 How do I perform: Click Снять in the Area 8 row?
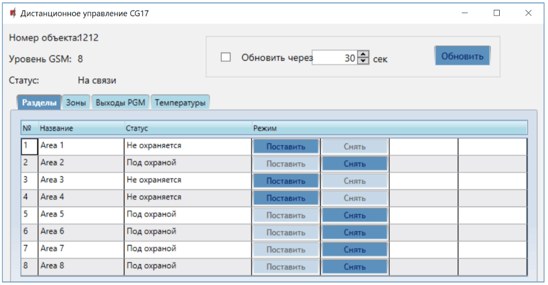[354, 267]
